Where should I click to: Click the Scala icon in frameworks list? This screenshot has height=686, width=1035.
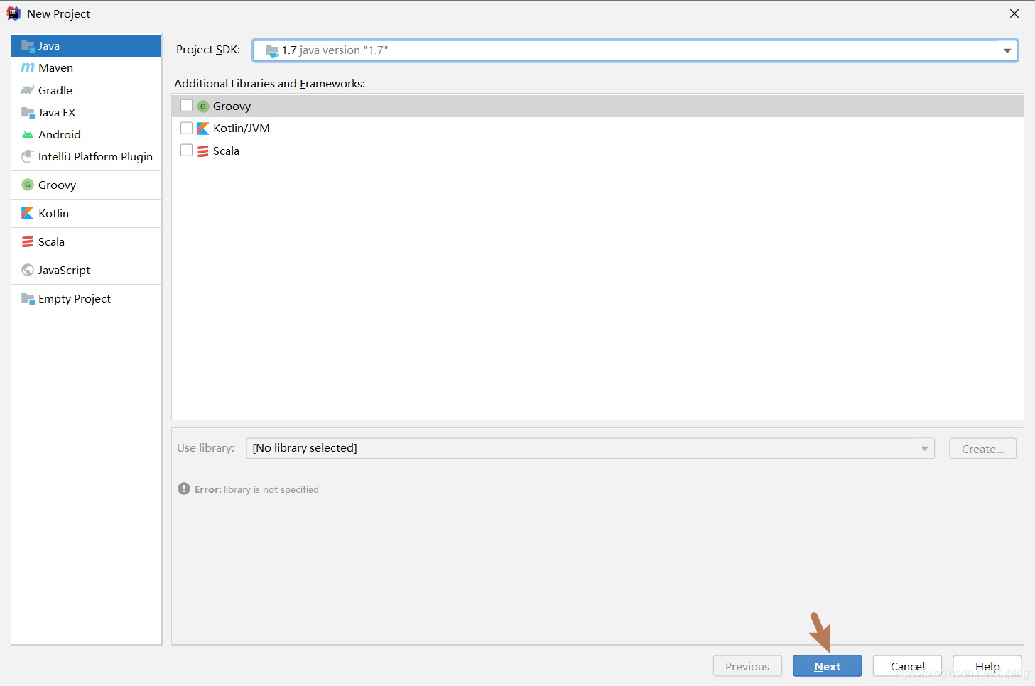[x=203, y=151]
